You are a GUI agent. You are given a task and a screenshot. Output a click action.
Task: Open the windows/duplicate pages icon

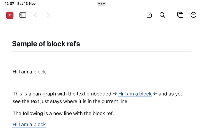click(x=180, y=15)
